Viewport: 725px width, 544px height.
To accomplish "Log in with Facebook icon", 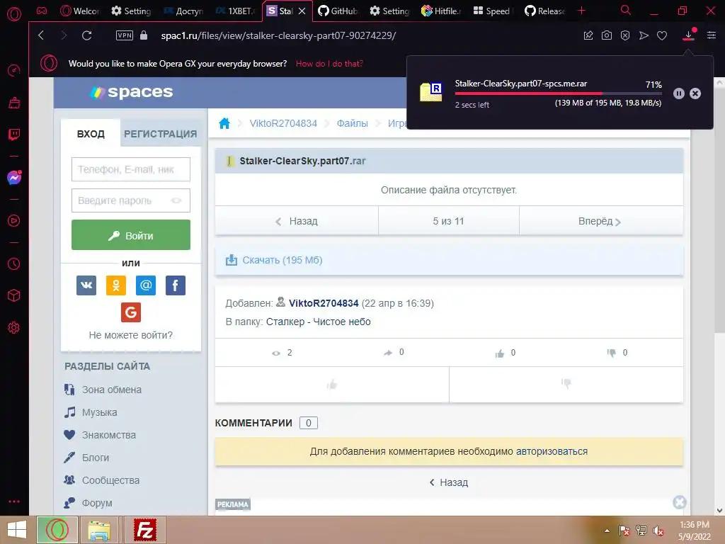I will tap(176, 285).
